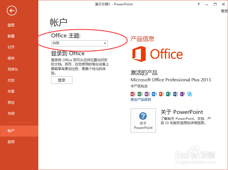The height and width of the screenshot is (170, 228).
Task: Click the Publisher icon in product list
Action: point(168,94)
